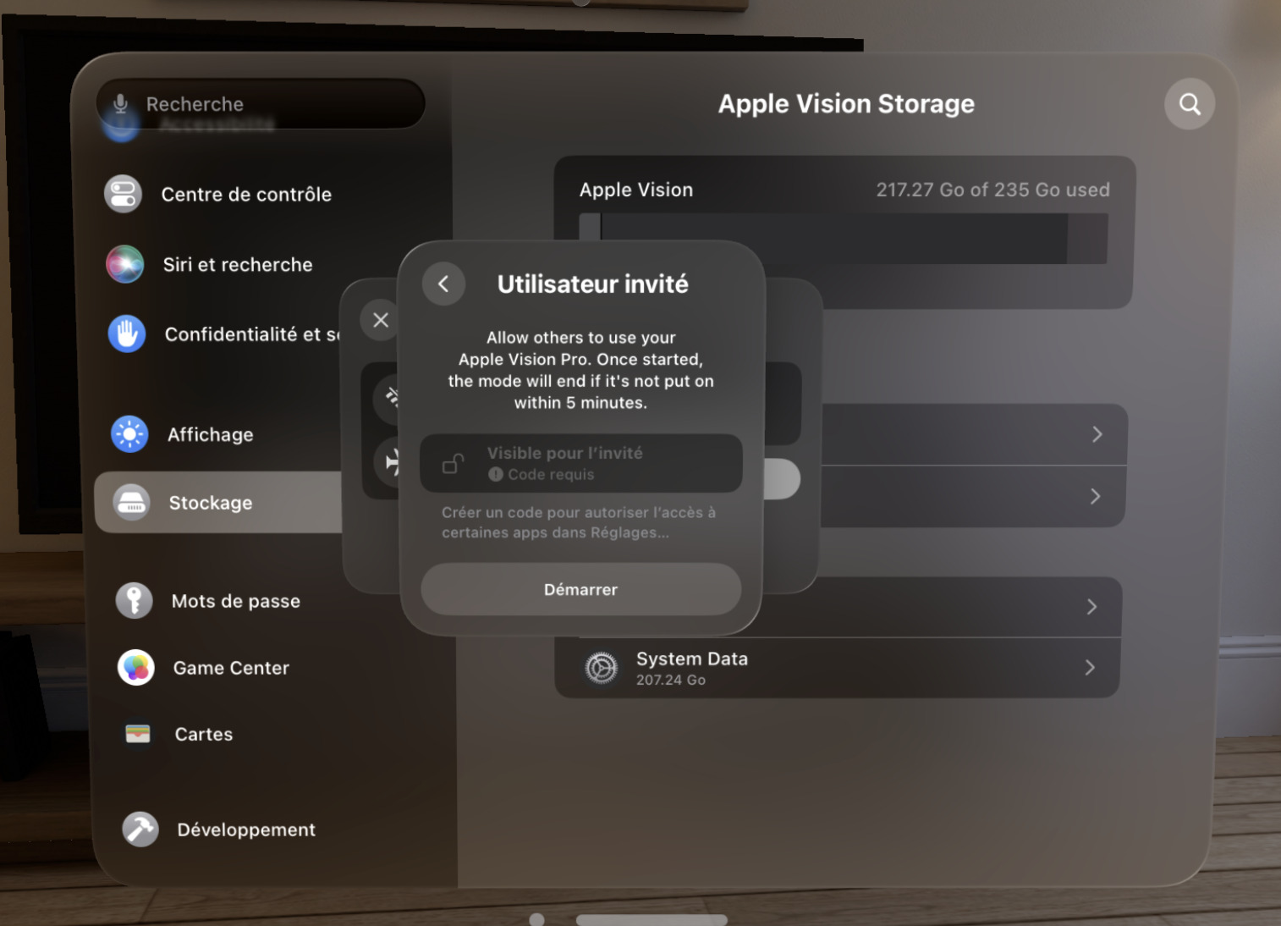Select Visible pour l'invité option
Screen dimensions: 1281x926
[581, 463]
